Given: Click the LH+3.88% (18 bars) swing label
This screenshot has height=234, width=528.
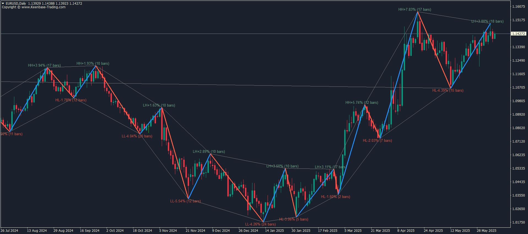Looking at the screenshot, I should click(487, 21).
